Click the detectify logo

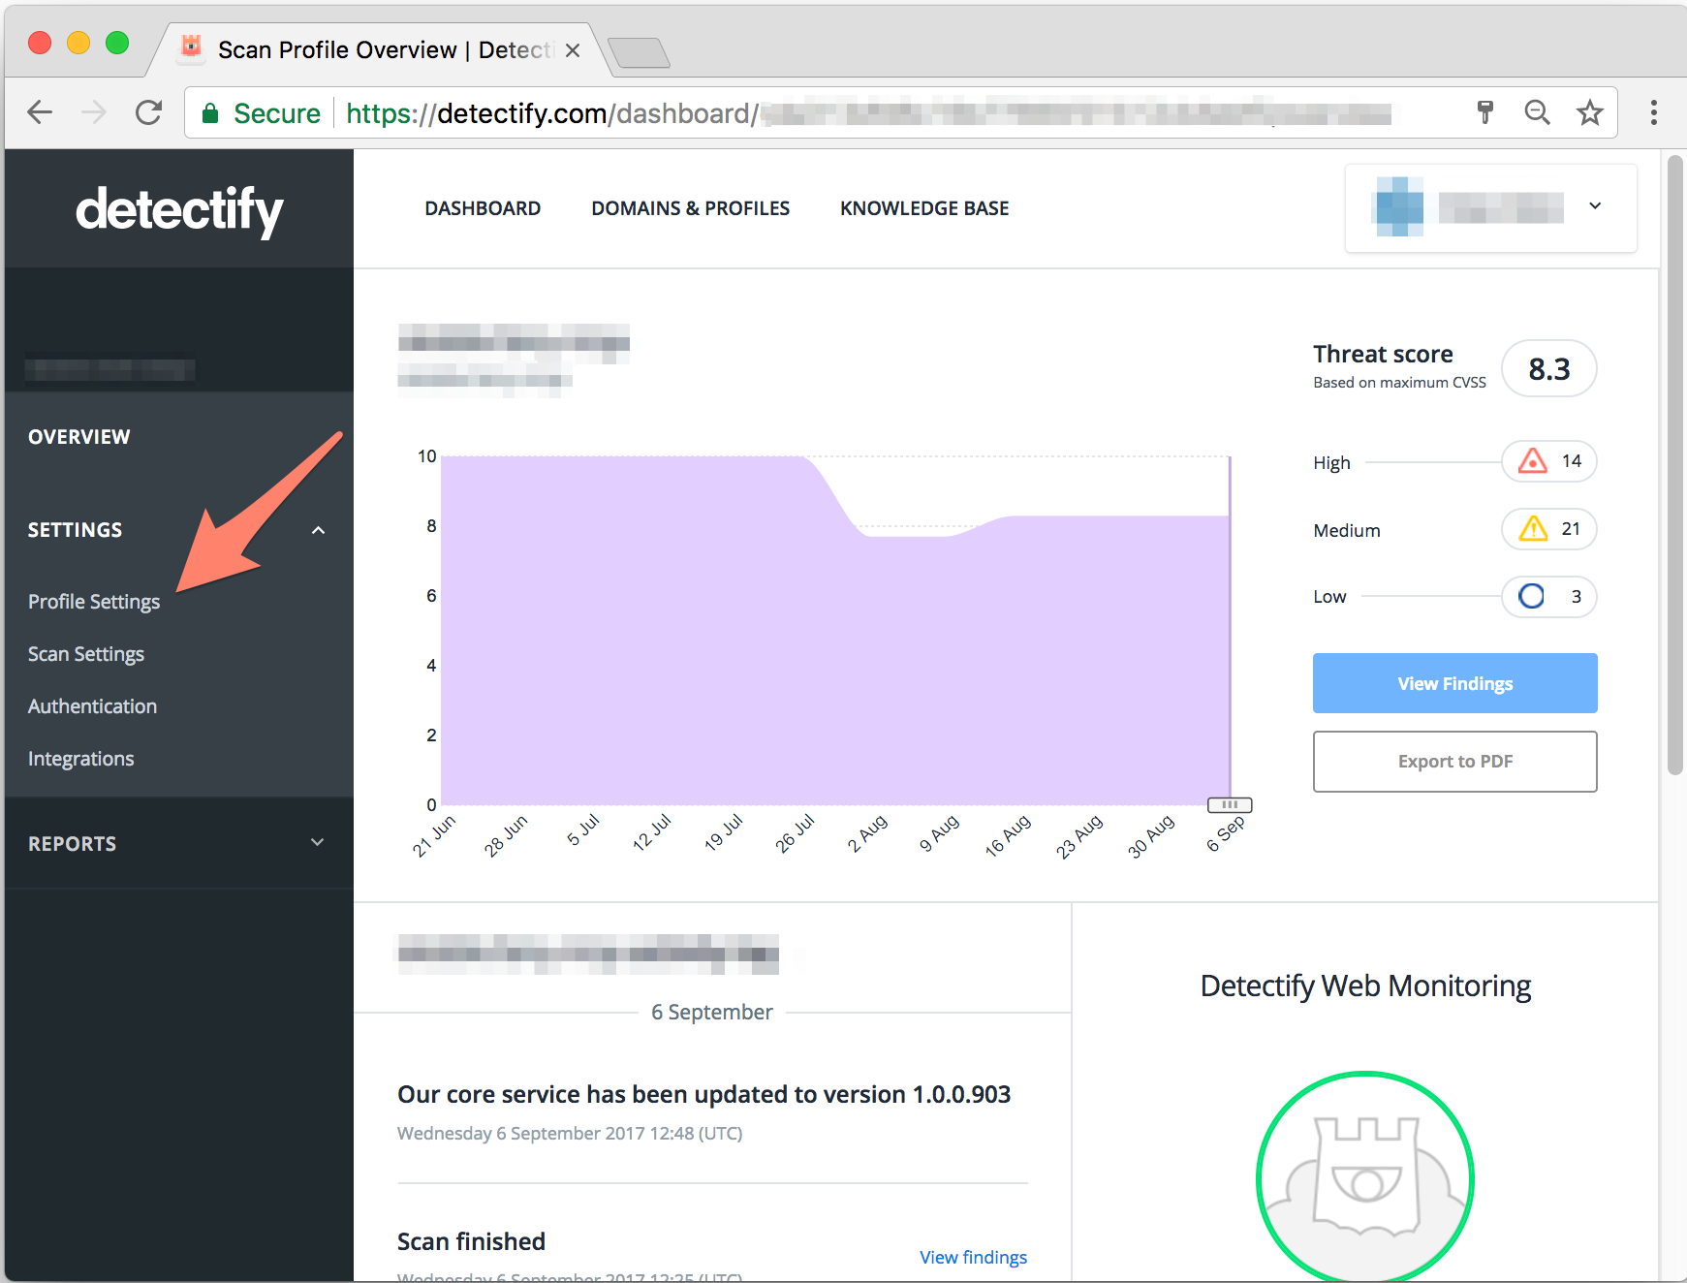pos(179,210)
